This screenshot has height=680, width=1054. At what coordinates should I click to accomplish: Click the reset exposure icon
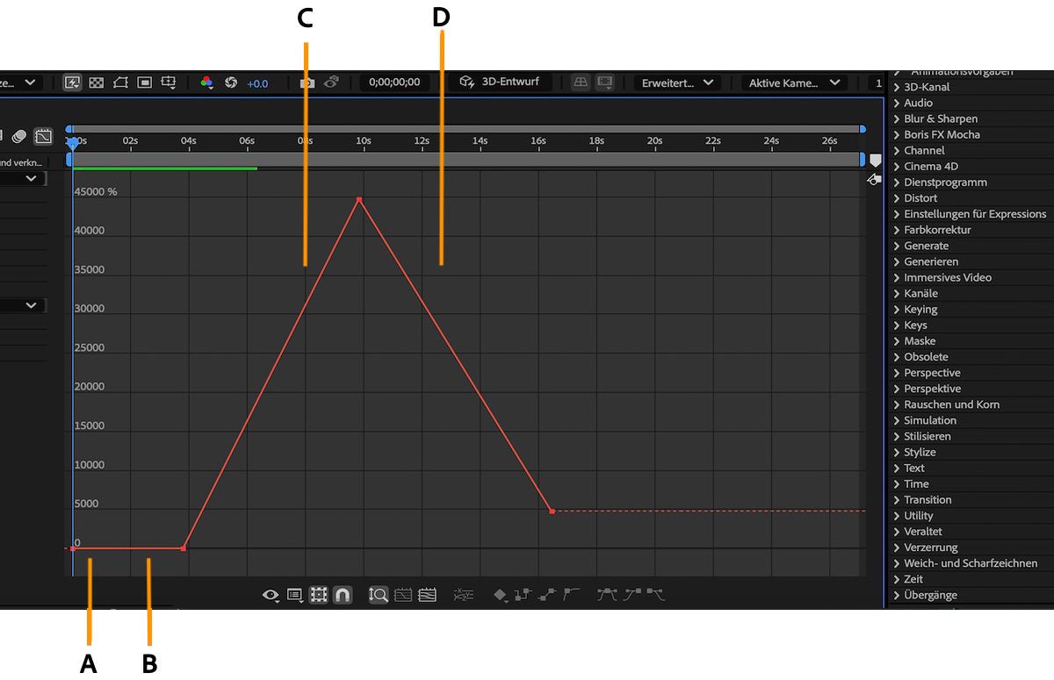pyautogui.click(x=231, y=82)
